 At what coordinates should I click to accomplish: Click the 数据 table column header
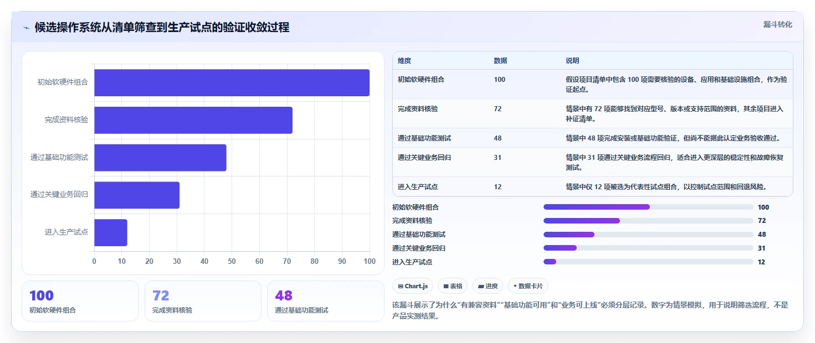(500, 61)
